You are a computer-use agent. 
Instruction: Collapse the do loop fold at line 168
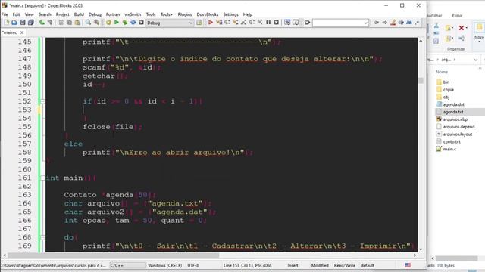(x=42, y=237)
